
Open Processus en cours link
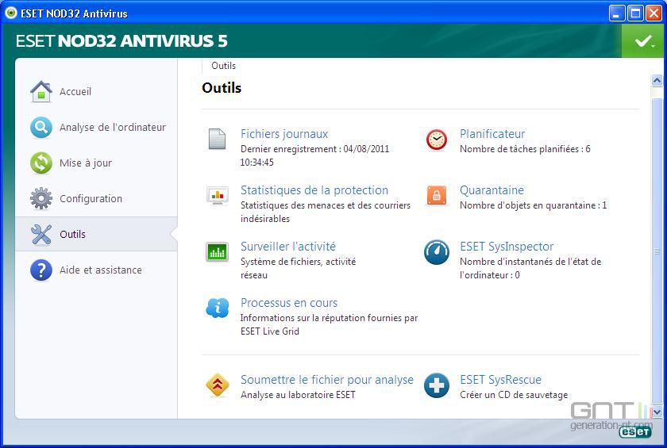point(289,303)
